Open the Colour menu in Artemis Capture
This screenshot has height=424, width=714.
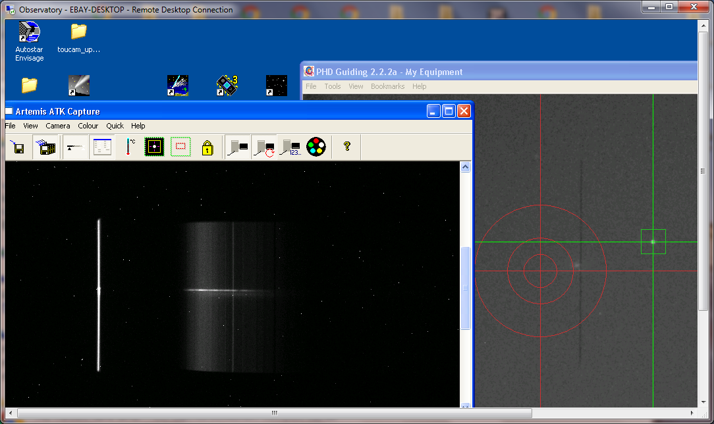(88, 126)
